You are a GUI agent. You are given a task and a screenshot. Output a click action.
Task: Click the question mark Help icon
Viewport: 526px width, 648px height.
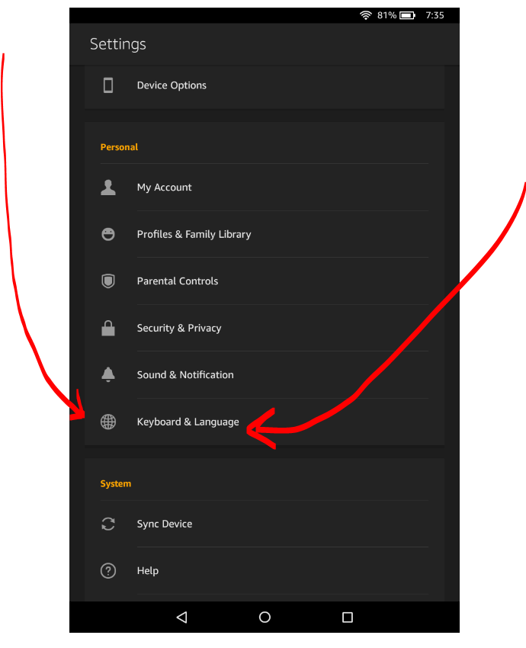pyautogui.click(x=108, y=571)
